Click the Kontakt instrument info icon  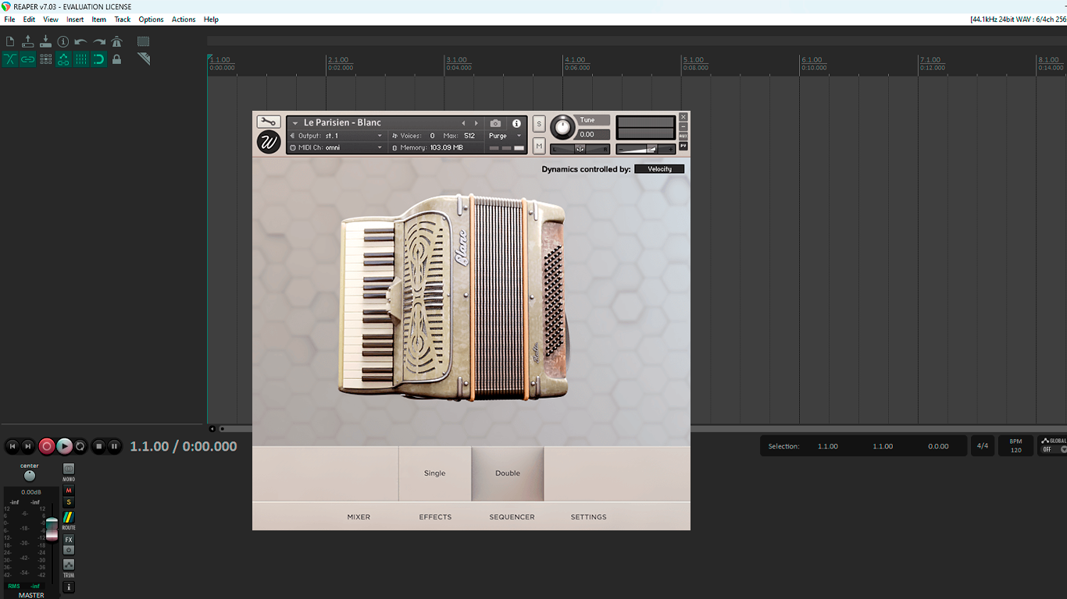coord(516,123)
